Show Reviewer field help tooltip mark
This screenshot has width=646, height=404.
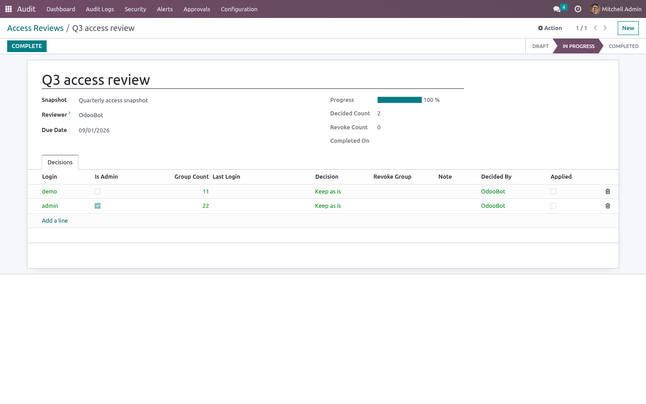(70, 113)
